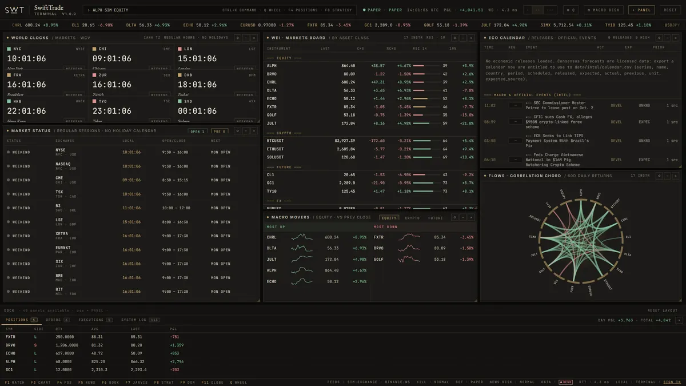This screenshot has height=386, width=686.
Task: Click the JULT RSI bar
Action: (426, 124)
